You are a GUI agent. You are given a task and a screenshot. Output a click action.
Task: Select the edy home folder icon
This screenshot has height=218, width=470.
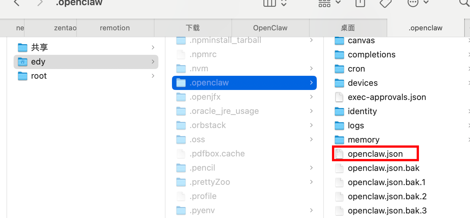pyautogui.click(x=23, y=62)
